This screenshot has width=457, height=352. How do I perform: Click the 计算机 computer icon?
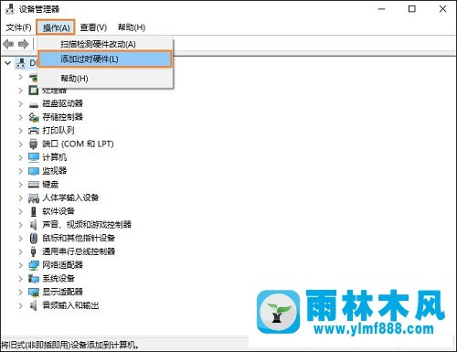click(34, 157)
